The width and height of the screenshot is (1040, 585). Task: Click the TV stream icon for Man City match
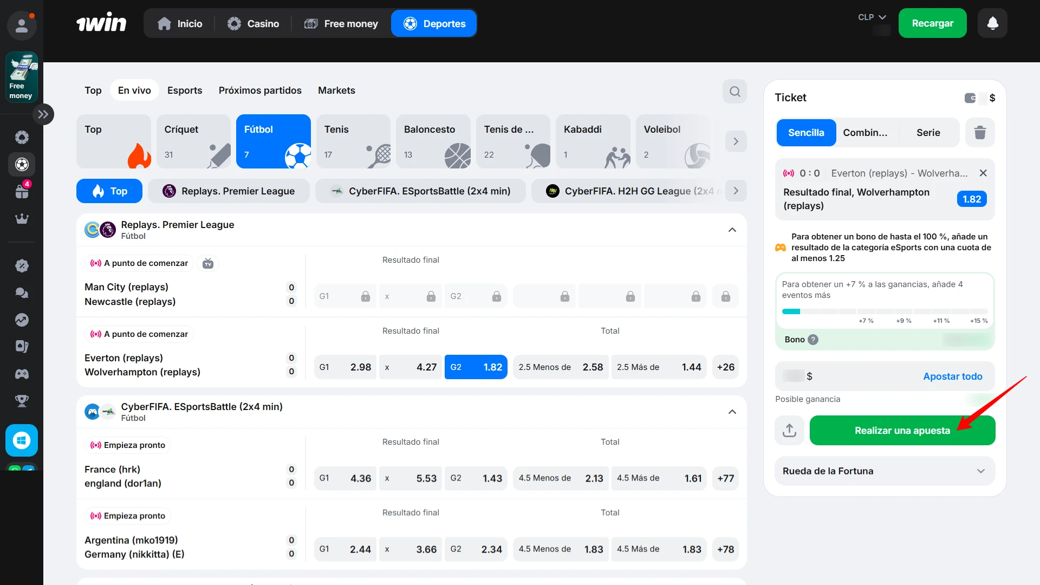[208, 264]
